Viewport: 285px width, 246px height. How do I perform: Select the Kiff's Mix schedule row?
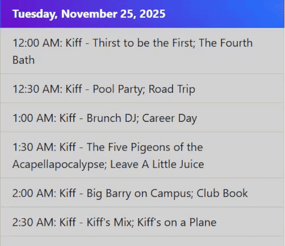[114, 222]
